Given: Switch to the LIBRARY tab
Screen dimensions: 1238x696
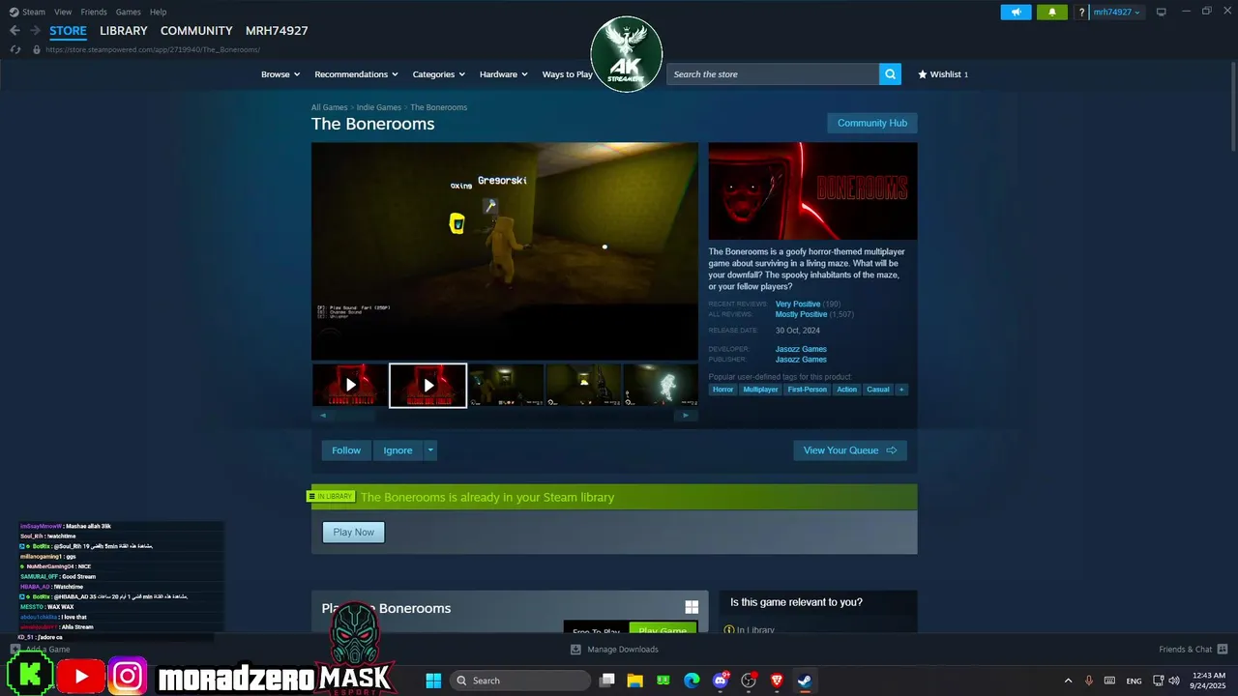Looking at the screenshot, I should pyautogui.click(x=124, y=31).
